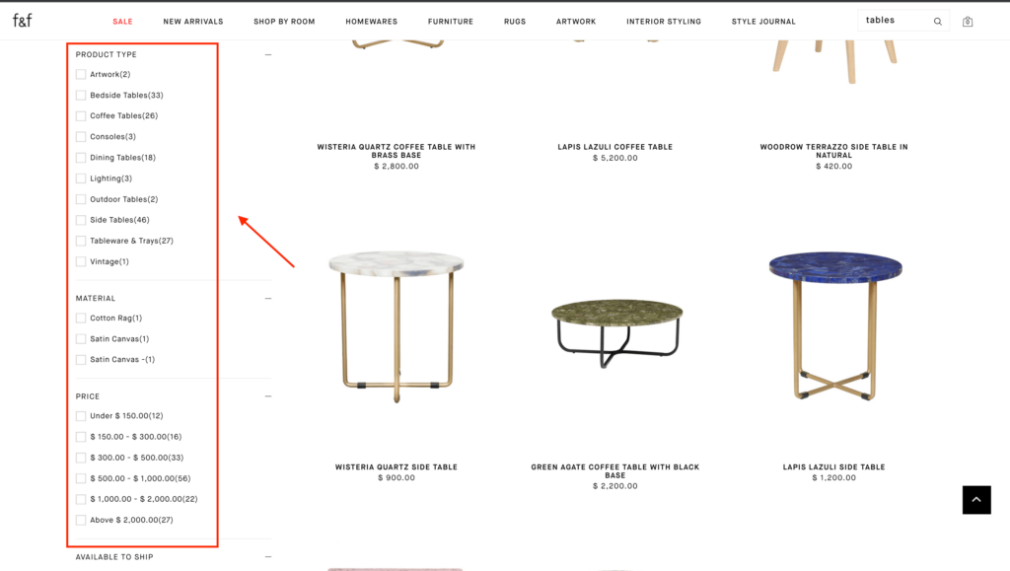
Task: Collapse the Price filter section
Action: pyautogui.click(x=268, y=395)
